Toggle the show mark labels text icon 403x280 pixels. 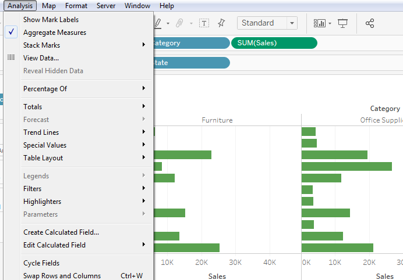tap(204, 23)
